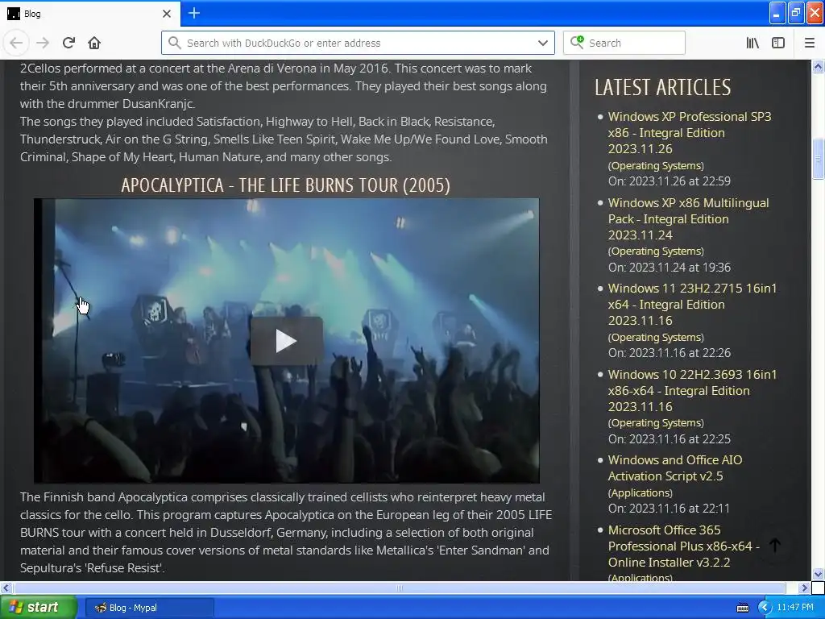825x619 pixels.
Task: Click the Search box with magnifier
Action: coord(624,43)
